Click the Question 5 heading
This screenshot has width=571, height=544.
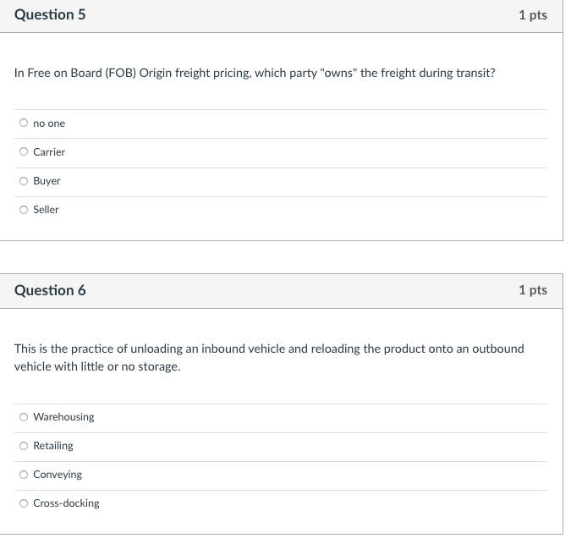pyautogui.click(x=50, y=14)
